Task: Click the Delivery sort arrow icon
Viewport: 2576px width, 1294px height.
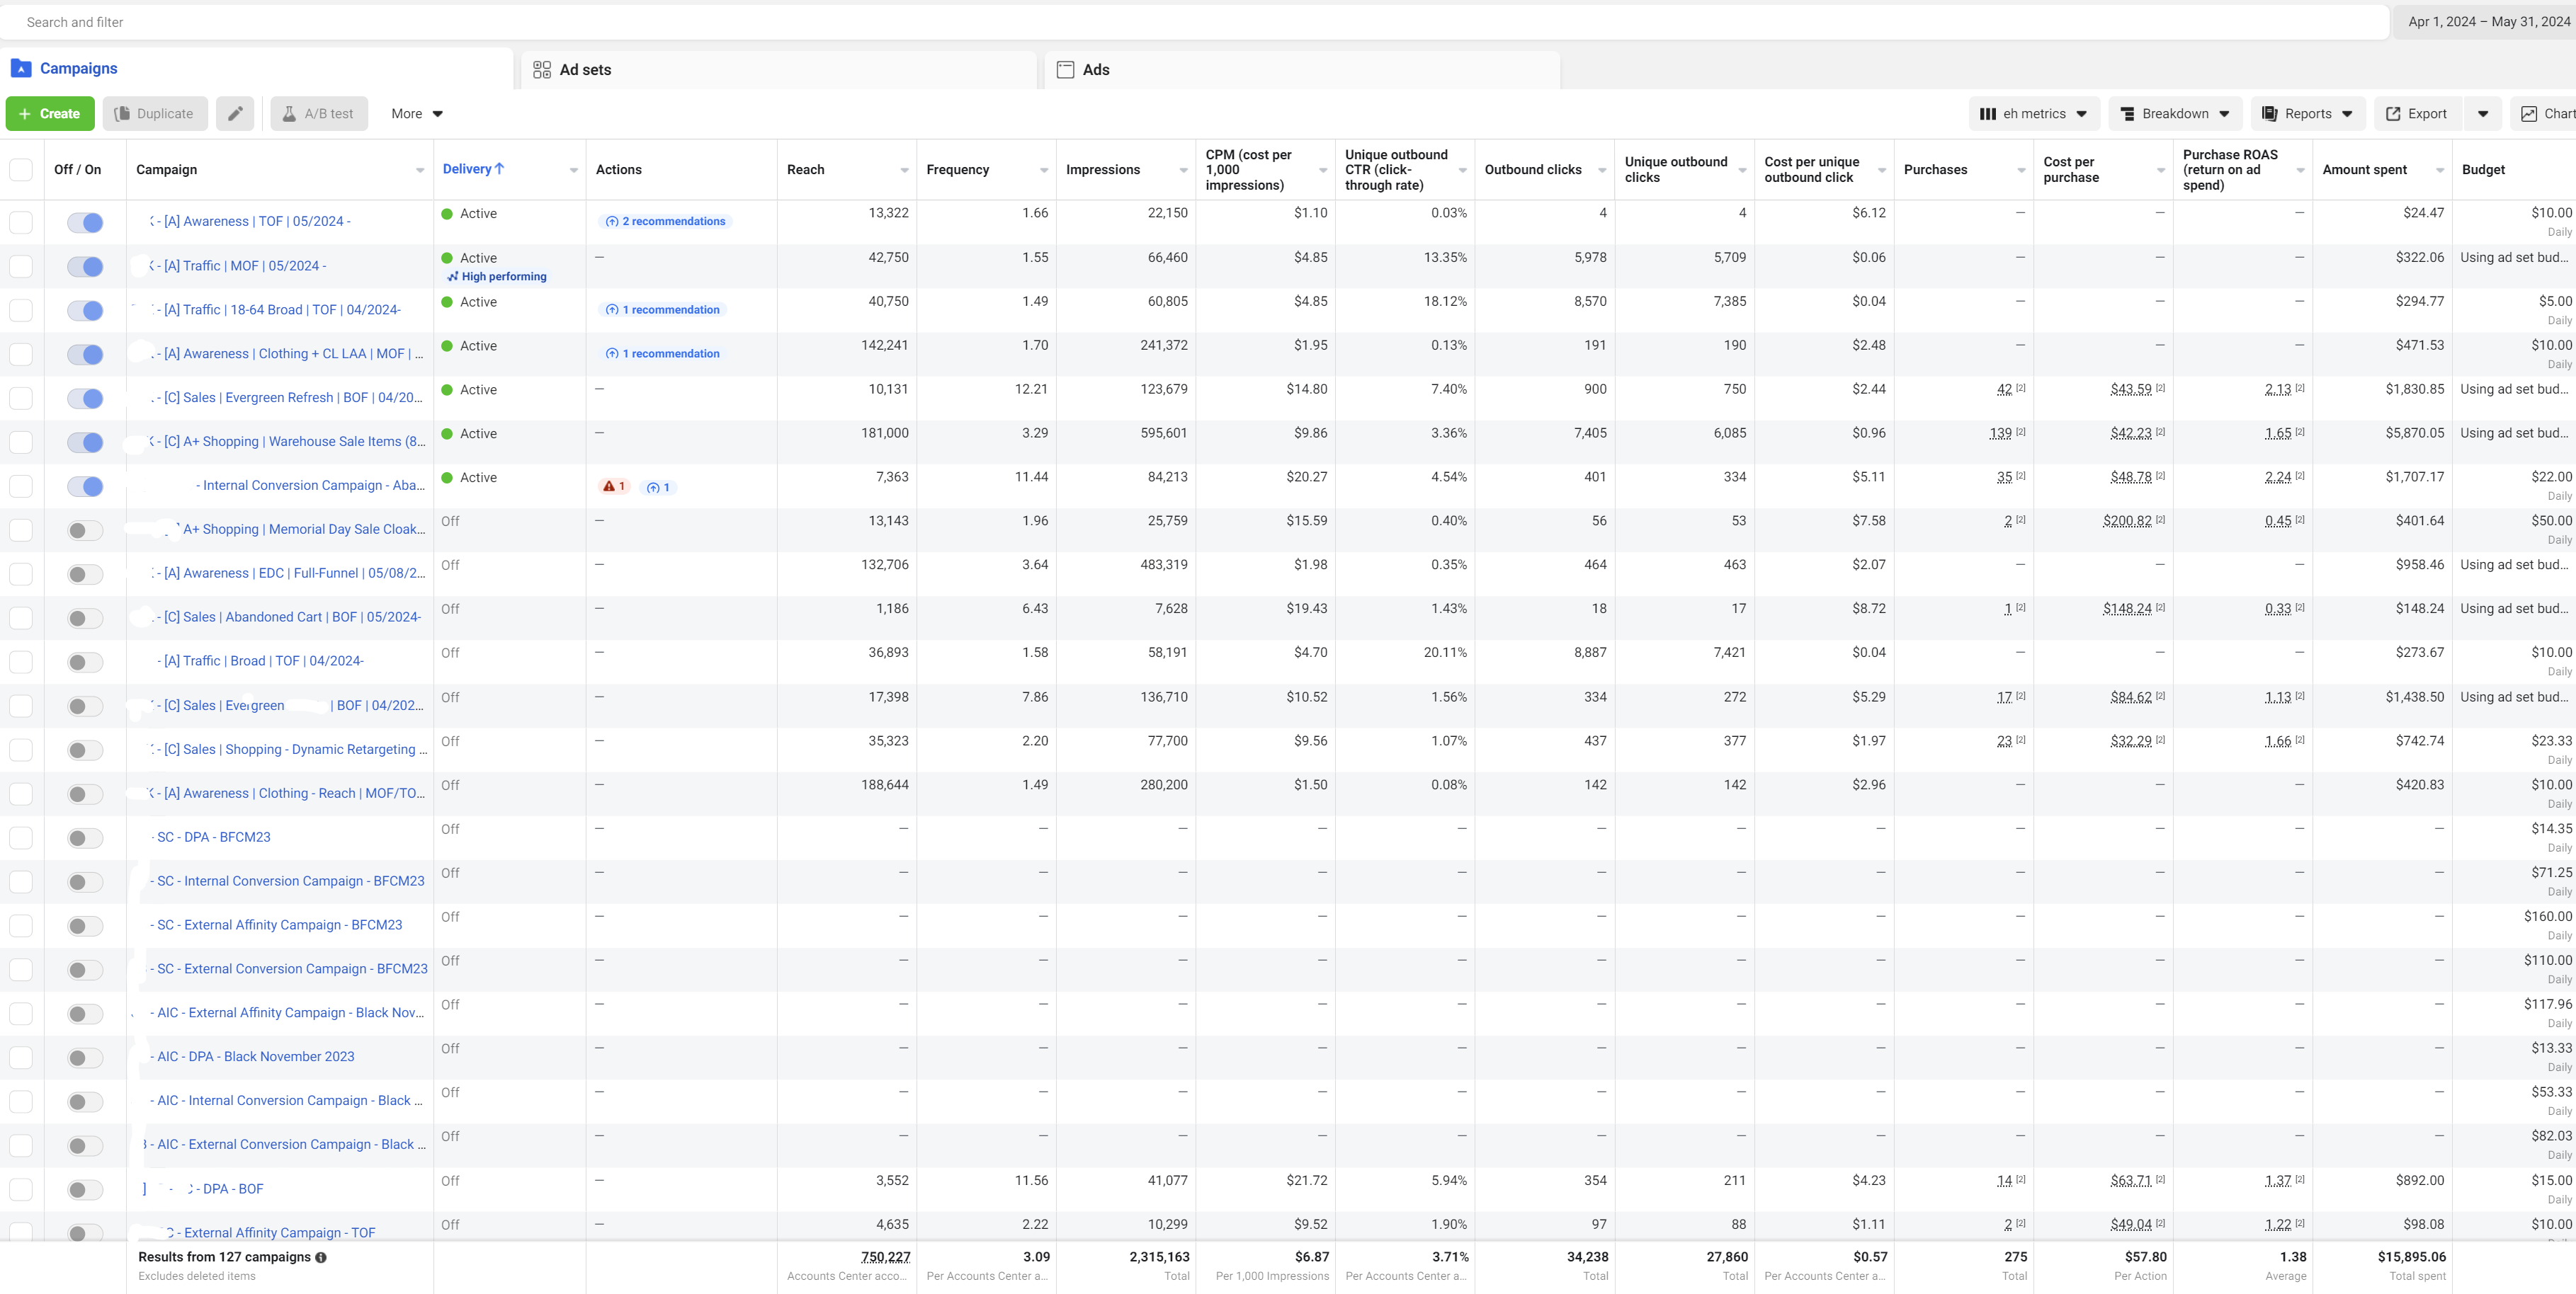Action: (x=499, y=169)
